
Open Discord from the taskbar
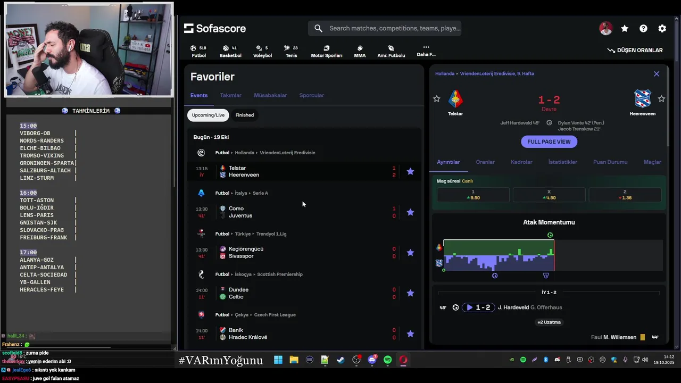point(372,360)
